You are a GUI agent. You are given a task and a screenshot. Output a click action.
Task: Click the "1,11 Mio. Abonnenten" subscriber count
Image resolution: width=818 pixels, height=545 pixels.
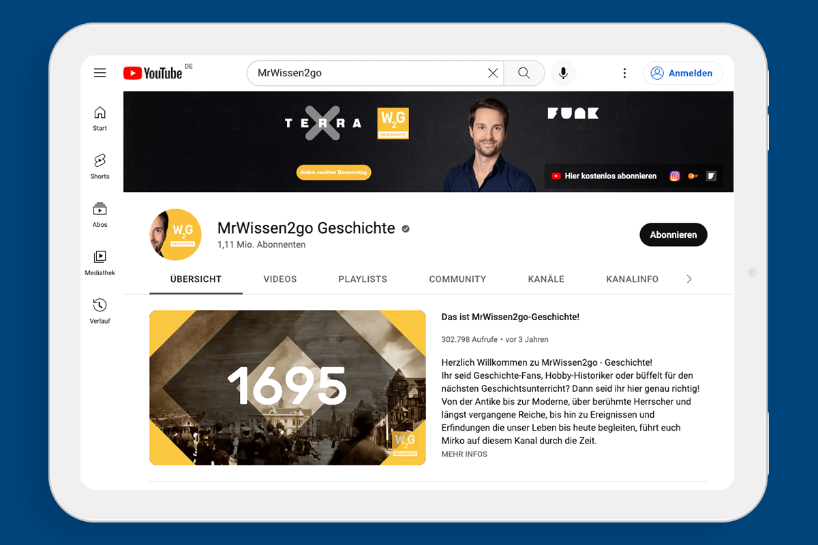262,245
